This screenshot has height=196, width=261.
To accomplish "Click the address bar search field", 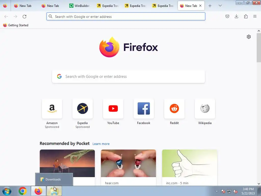I will pyautogui.click(x=126, y=17).
